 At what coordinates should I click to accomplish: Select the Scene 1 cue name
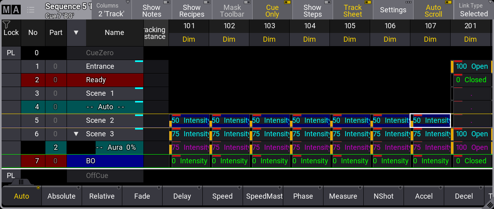105,93
